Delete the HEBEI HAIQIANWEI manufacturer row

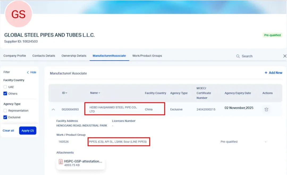point(266,109)
